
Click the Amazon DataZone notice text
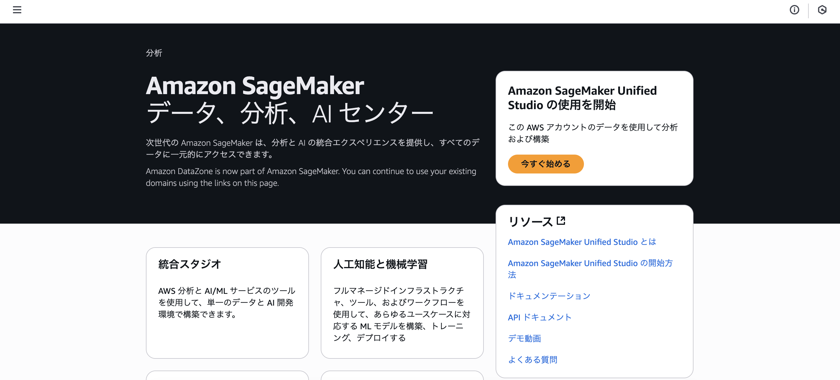[310, 177]
